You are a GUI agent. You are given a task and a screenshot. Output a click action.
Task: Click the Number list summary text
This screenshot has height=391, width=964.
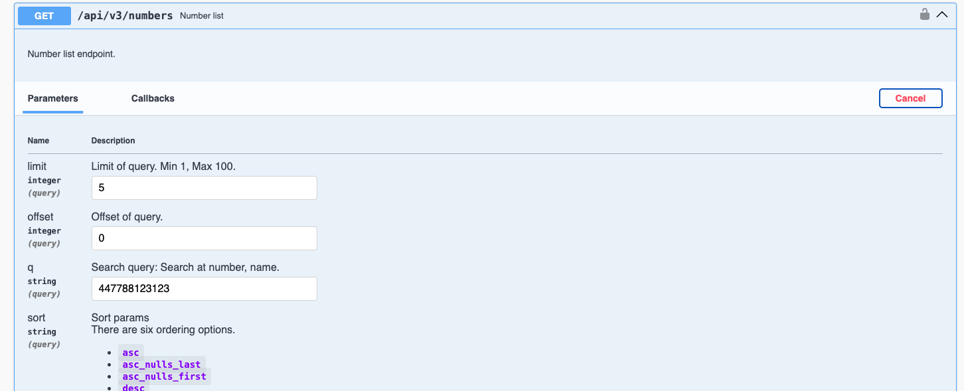(x=202, y=15)
